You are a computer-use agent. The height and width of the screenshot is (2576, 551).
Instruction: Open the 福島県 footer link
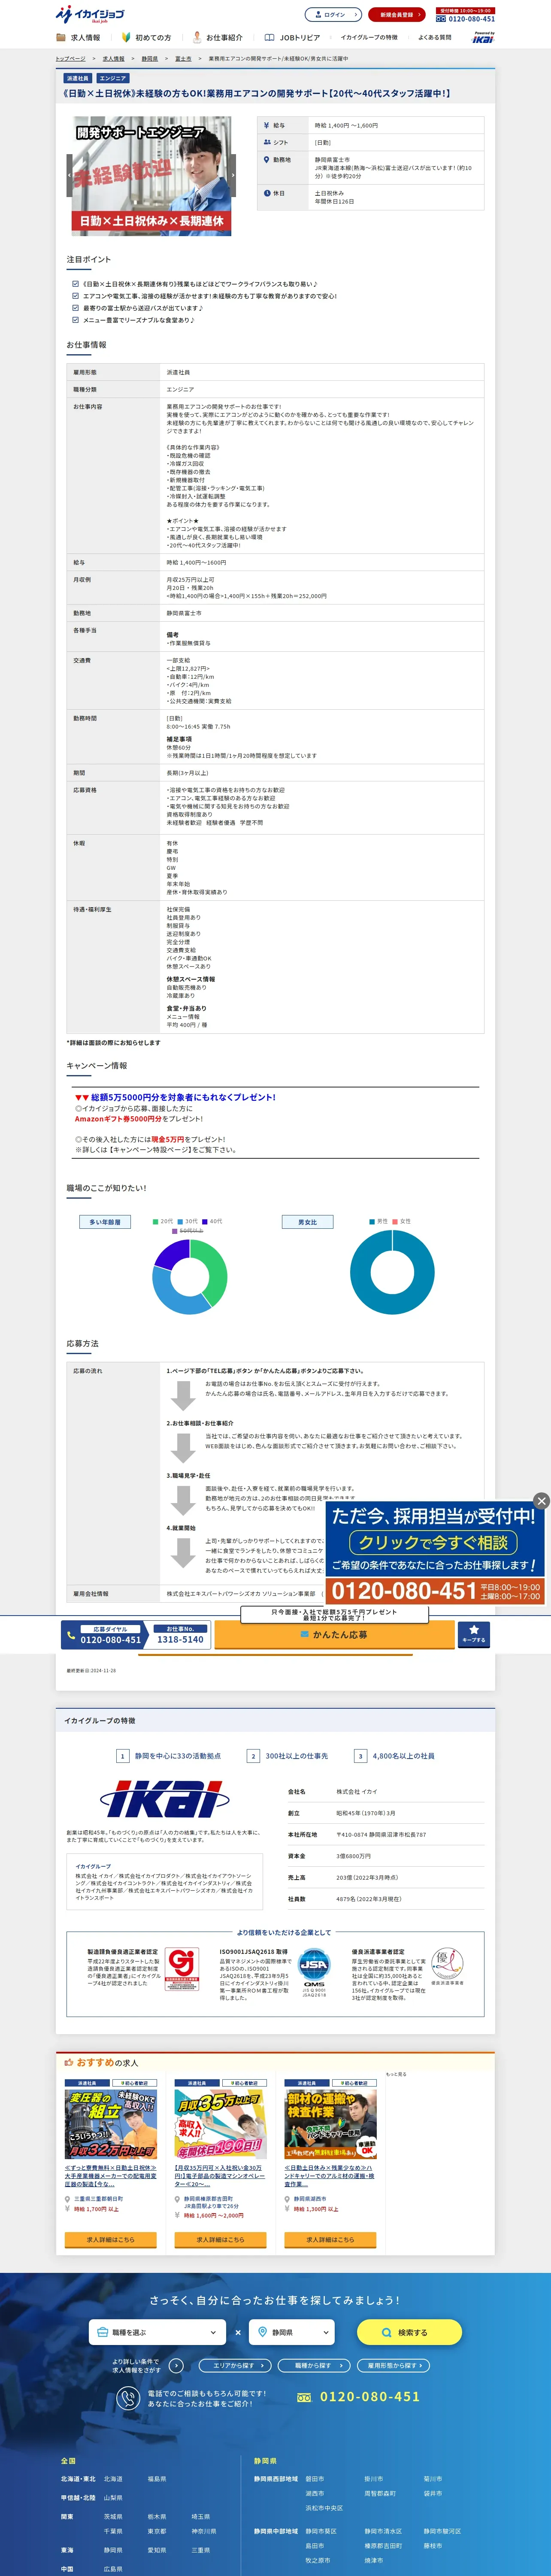(157, 2479)
